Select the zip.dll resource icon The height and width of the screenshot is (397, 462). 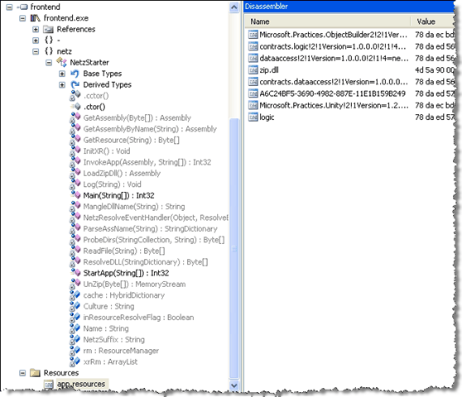253,70
